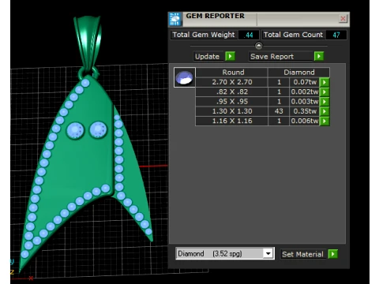Click the Total Gem Weight value .44

coord(249,35)
